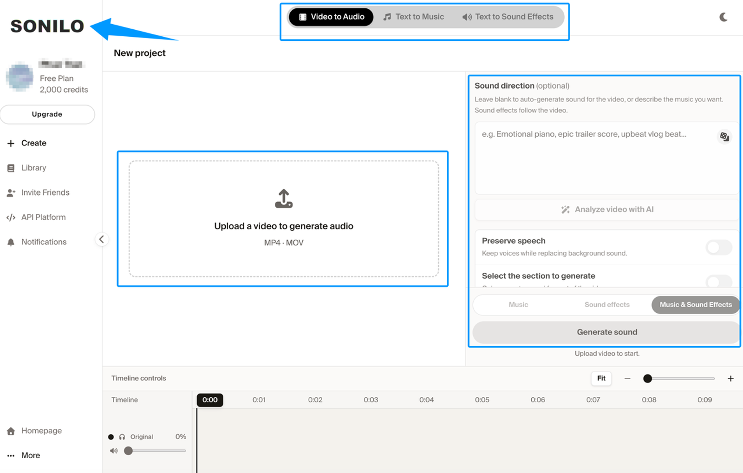The width and height of the screenshot is (743, 473).
Task: Toggle dark mode moon icon
Action: tap(723, 17)
